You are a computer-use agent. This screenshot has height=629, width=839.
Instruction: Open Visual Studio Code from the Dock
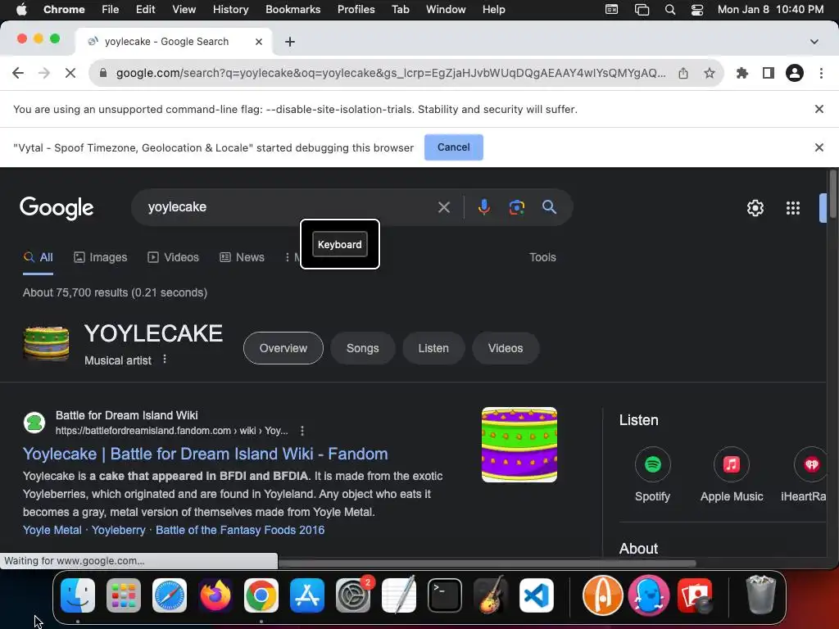click(x=536, y=595)
